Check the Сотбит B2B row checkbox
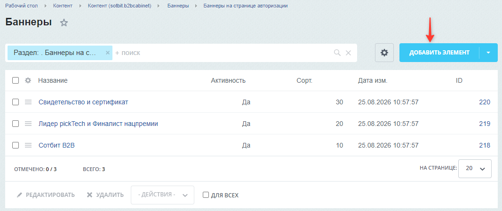The image size is (502, 211). [x=16, y=146]
